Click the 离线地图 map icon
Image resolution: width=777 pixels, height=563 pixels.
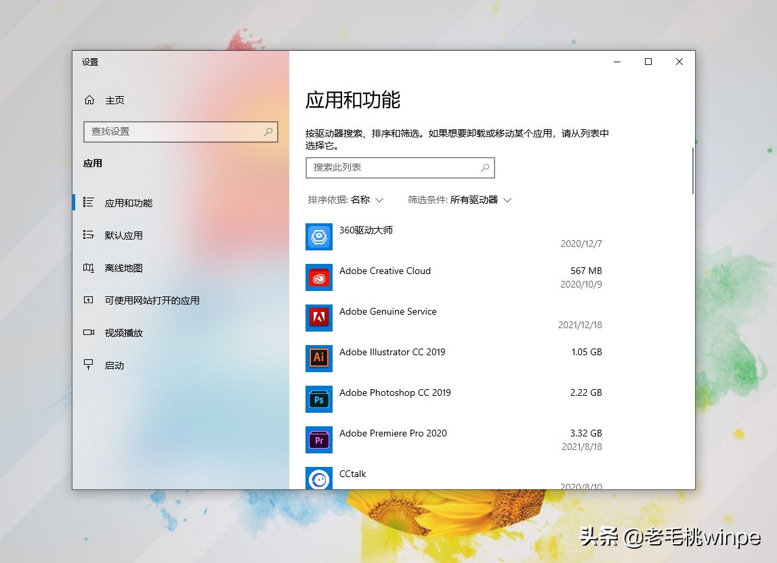pos(88,267)
